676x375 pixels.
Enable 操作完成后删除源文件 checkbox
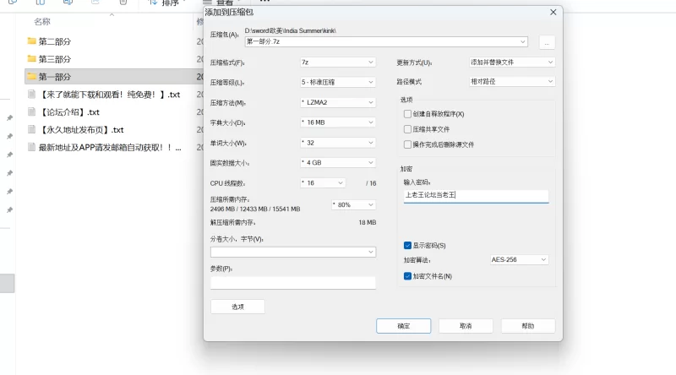[x=408, y=144]
